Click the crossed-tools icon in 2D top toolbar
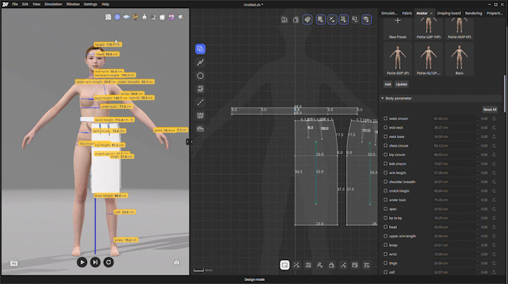 332,20
